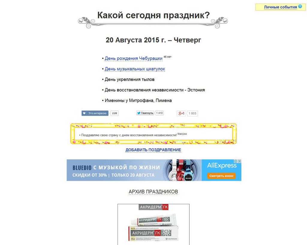307x245 pixels.
Task: Click the 1 410 tweet counter
Action: click(159, 113)
